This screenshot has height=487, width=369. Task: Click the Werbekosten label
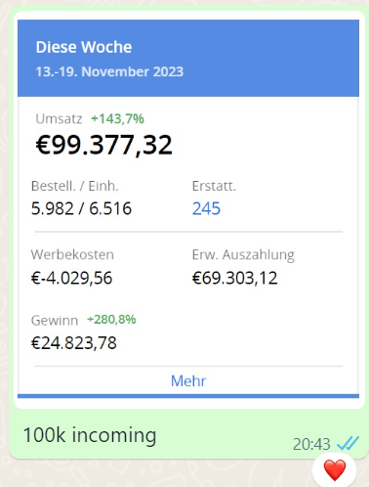coord(72,254)
